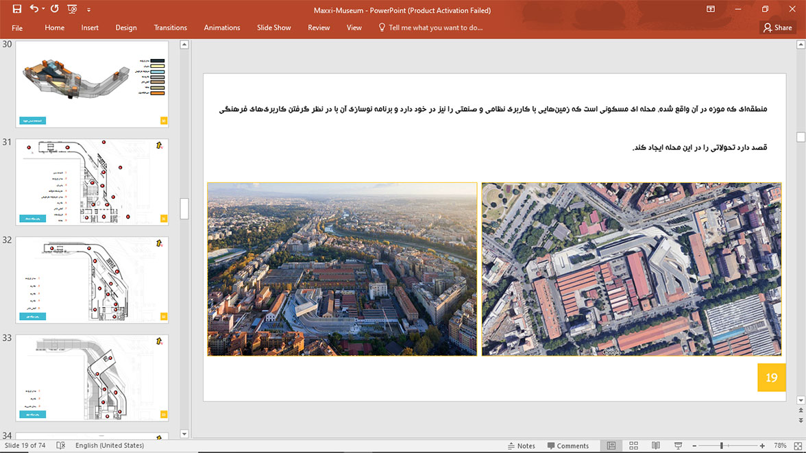Open the Review tab

pos(319,28)
